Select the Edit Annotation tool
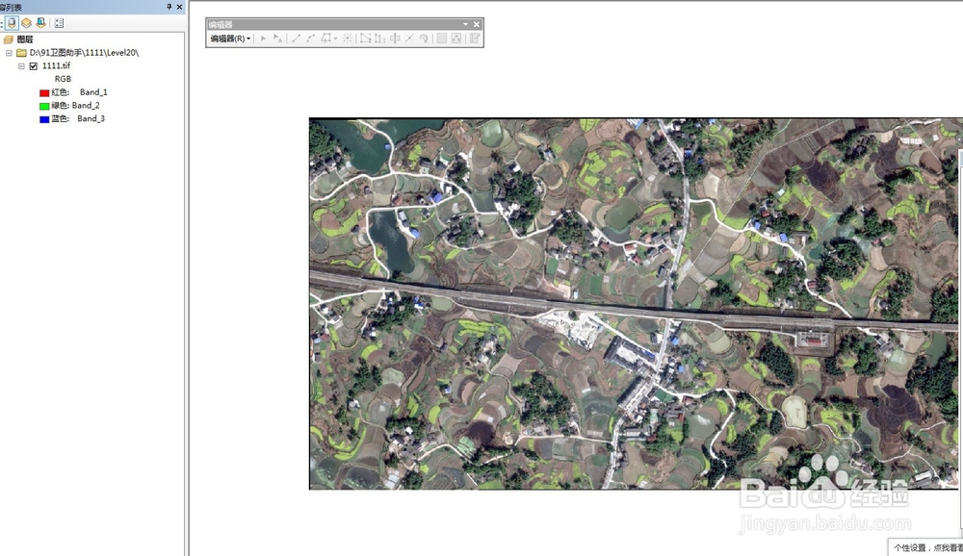This screenshot has height=556, width=963. click(276, 38)
